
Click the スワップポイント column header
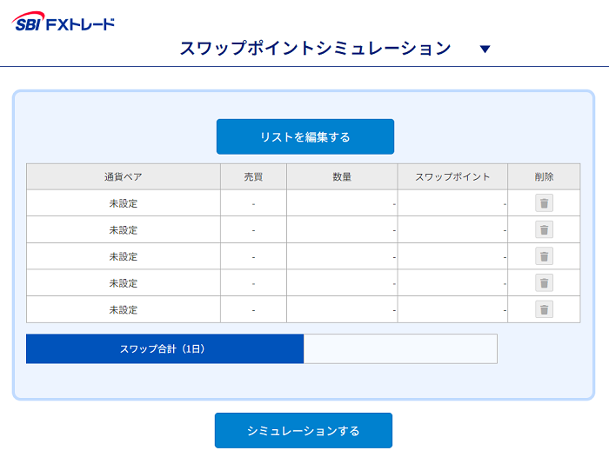click(x=452, y=177)
